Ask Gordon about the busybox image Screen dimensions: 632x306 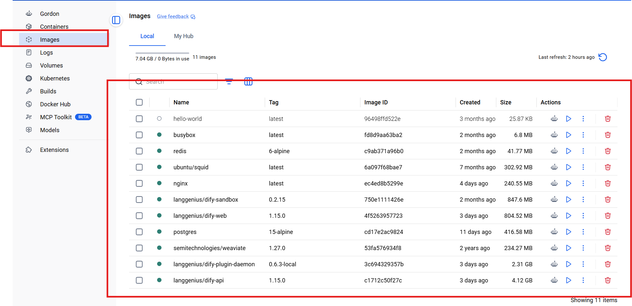click(x=554, y=135)
